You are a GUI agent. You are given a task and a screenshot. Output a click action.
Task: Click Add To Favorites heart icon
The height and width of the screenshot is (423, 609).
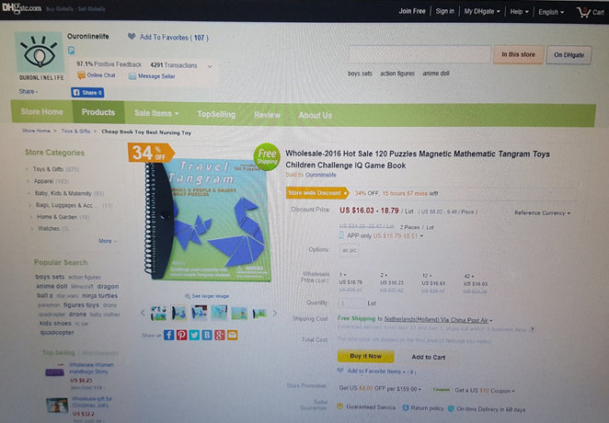click(132, 37)
